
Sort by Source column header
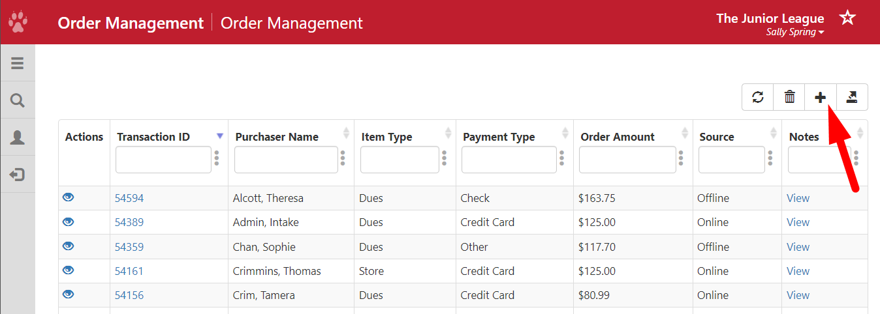click(x=717, y=137)
